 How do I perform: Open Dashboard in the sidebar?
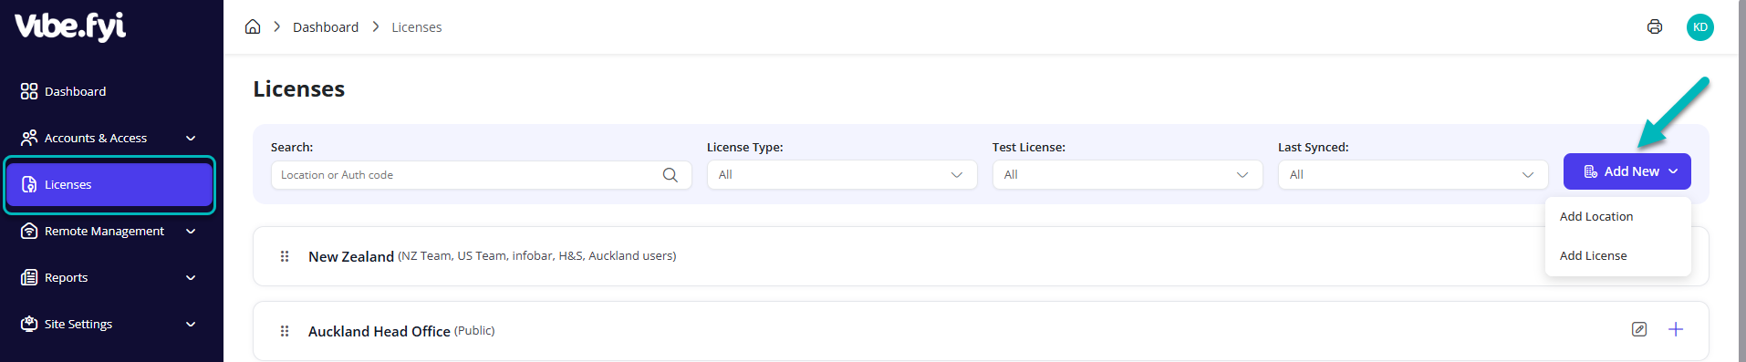[x=109, y=91]
